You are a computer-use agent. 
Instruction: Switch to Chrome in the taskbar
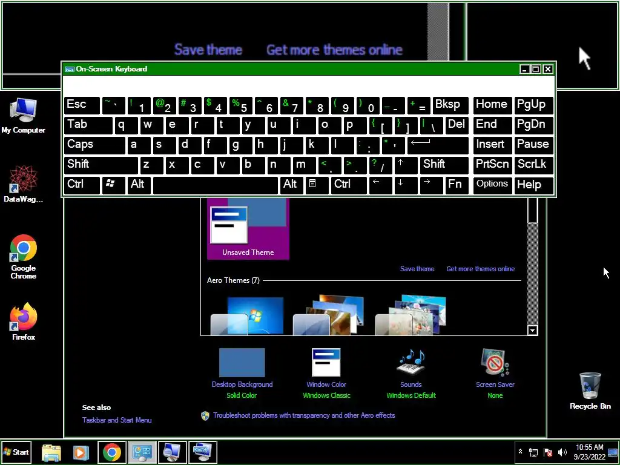[x=112, y=452]
